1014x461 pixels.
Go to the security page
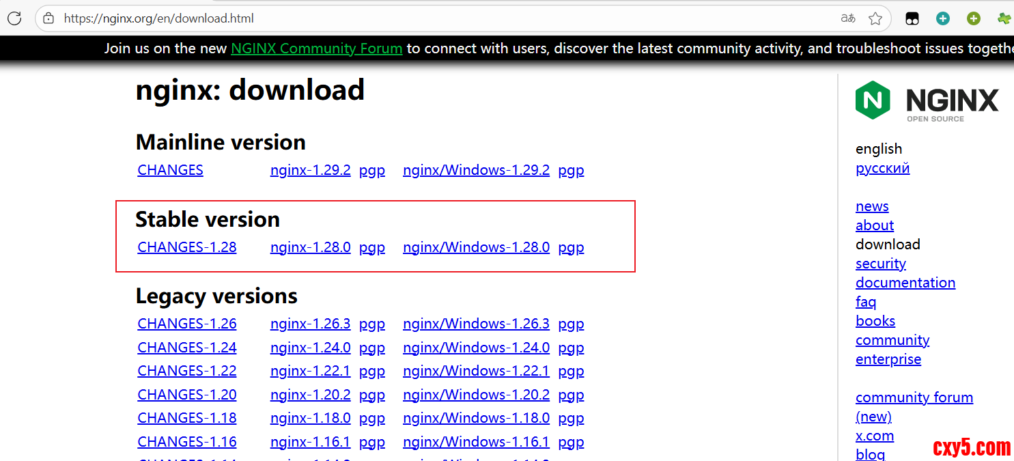click(x=881, y=264)
